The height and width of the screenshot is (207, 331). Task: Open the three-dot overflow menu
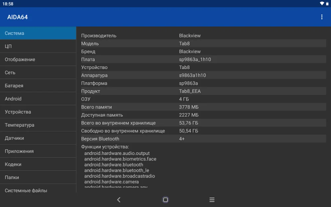point(322,17)
